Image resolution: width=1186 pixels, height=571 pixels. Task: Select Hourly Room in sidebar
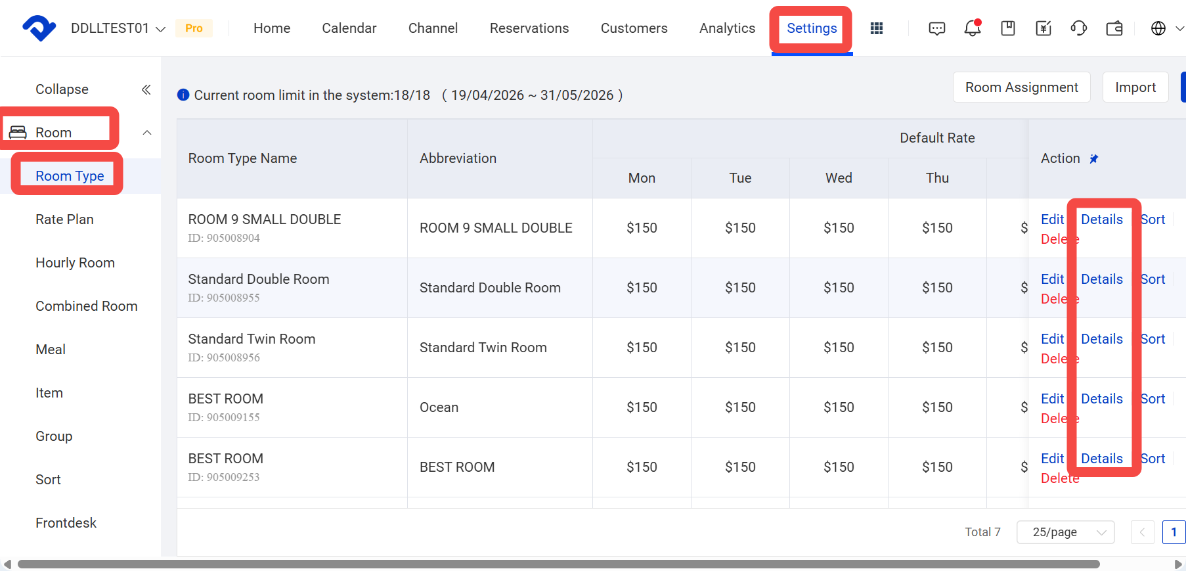tap(75, 263)
